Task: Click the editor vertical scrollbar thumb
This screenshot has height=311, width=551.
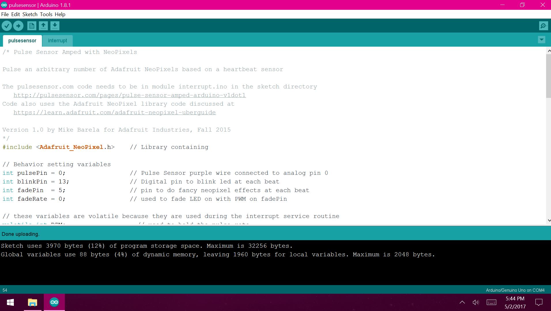Action: point(548,76)
